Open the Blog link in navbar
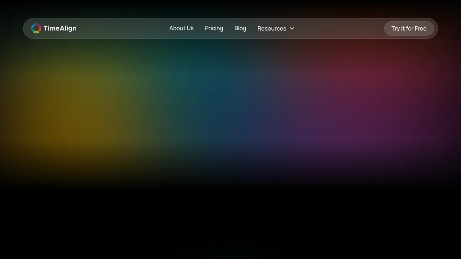Image resolution: width=461 pixels, height=259 pixels. (x=240, y=28)
